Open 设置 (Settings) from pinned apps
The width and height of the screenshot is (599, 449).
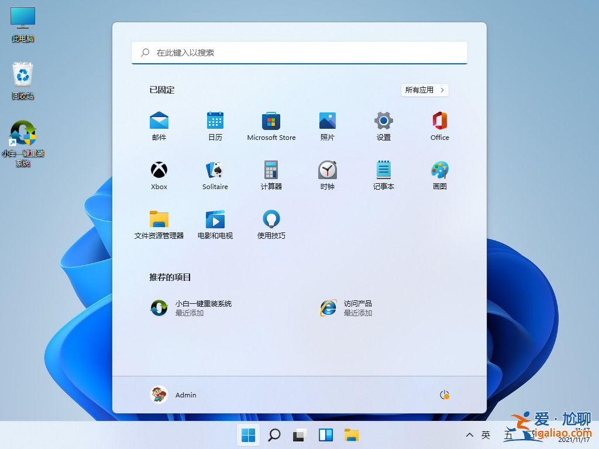383,126
